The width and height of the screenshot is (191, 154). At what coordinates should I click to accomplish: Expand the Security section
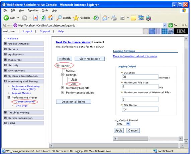[5, 65]
